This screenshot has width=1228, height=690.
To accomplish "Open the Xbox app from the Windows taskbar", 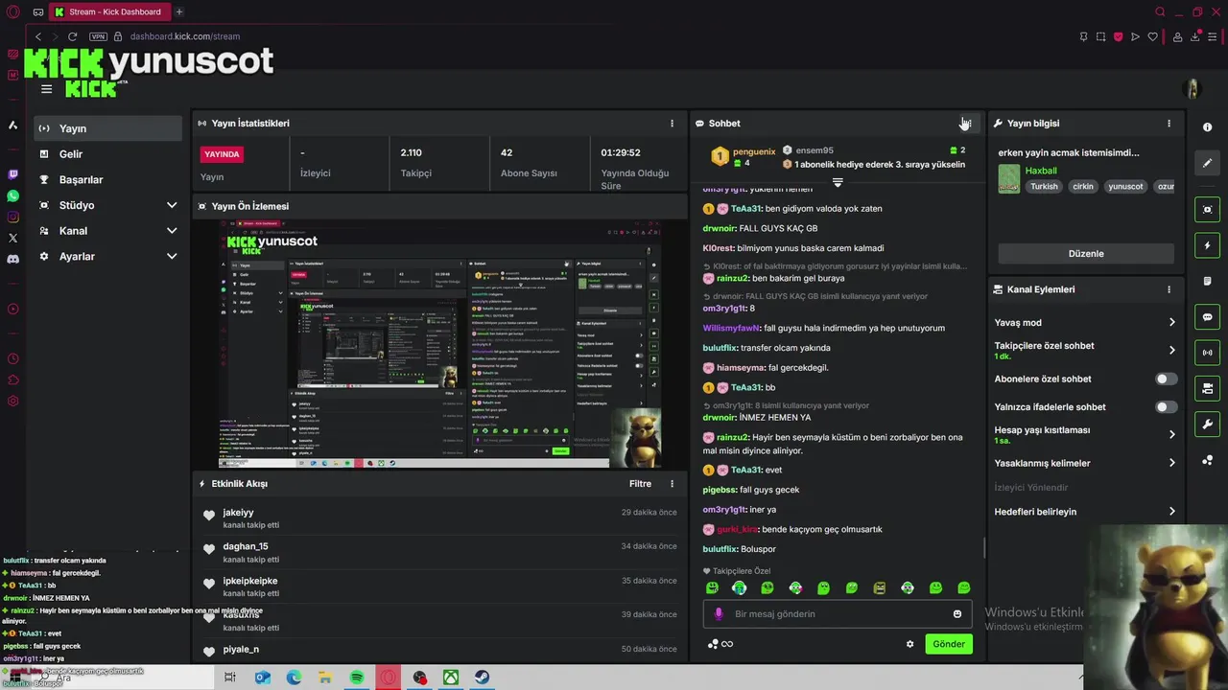I will coord(450,678).
